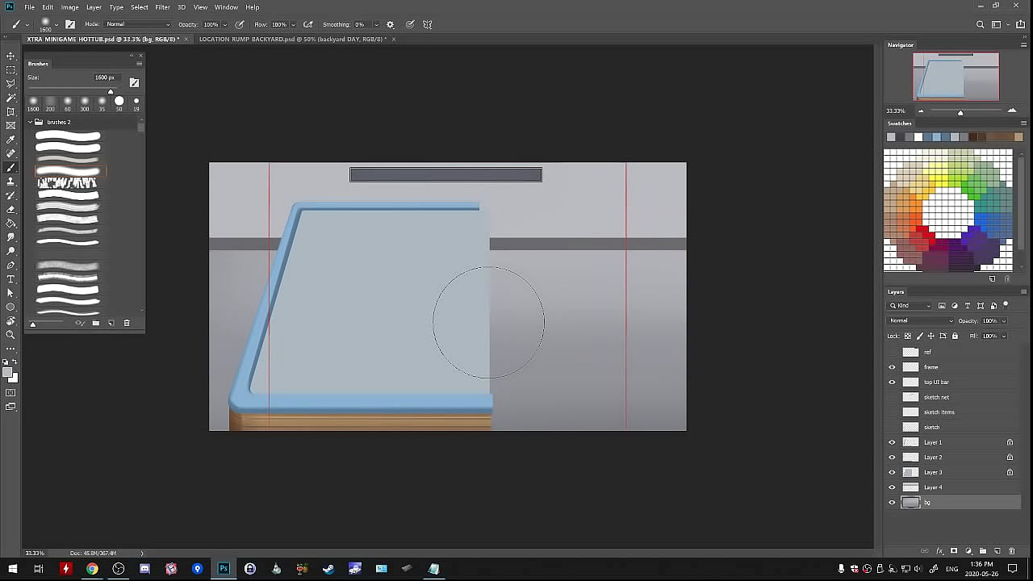This screenshot has width=1033, height=581.
Task: Select the Eyedropper tool
Action: 10,140
